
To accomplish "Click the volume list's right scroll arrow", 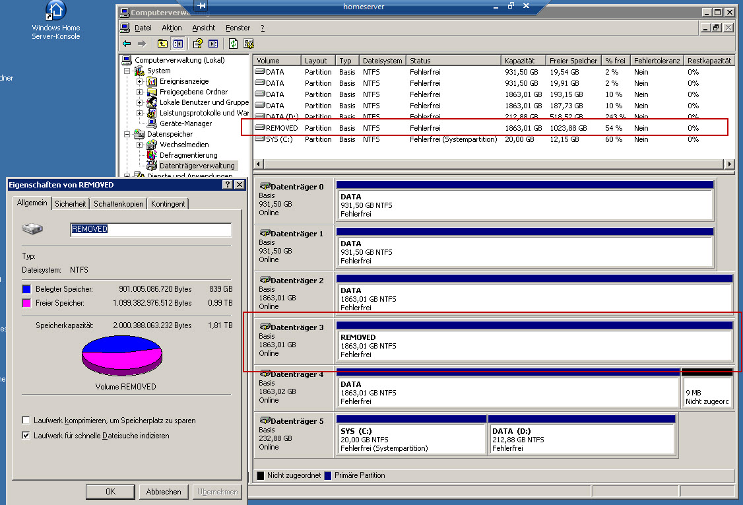I will point(729,164).
